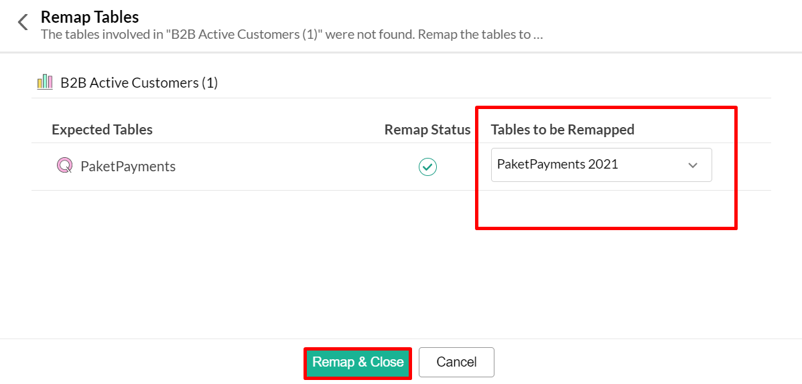Click the word "Remap" inside the green button
The height and width of the screenshot is (384, 802).
pyautogui.click(x=333, y=362)
